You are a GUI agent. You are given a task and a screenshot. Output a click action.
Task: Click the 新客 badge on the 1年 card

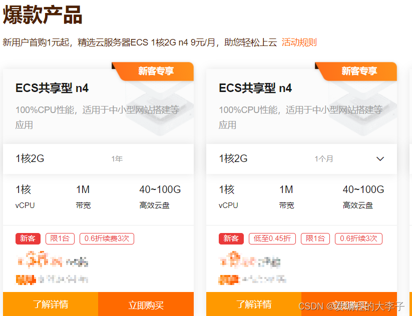(x=28, y=238)
